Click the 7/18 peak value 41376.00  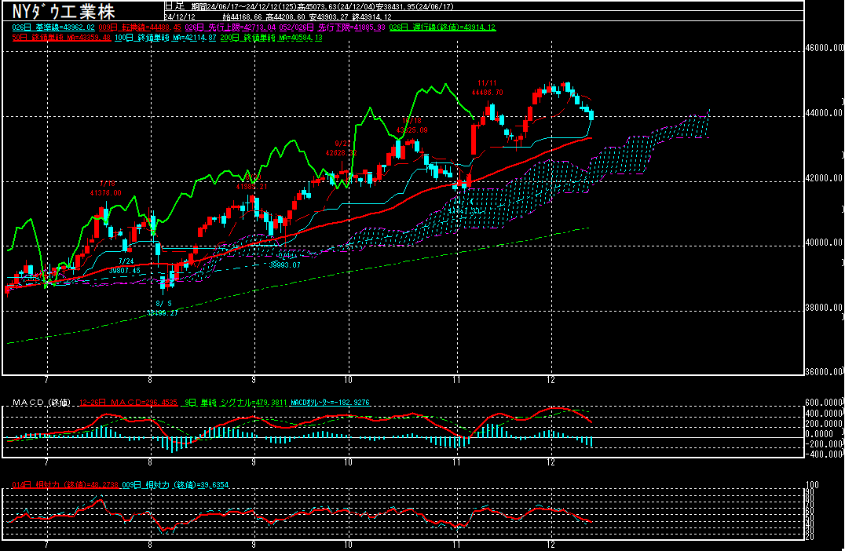(x=105, y=193)
